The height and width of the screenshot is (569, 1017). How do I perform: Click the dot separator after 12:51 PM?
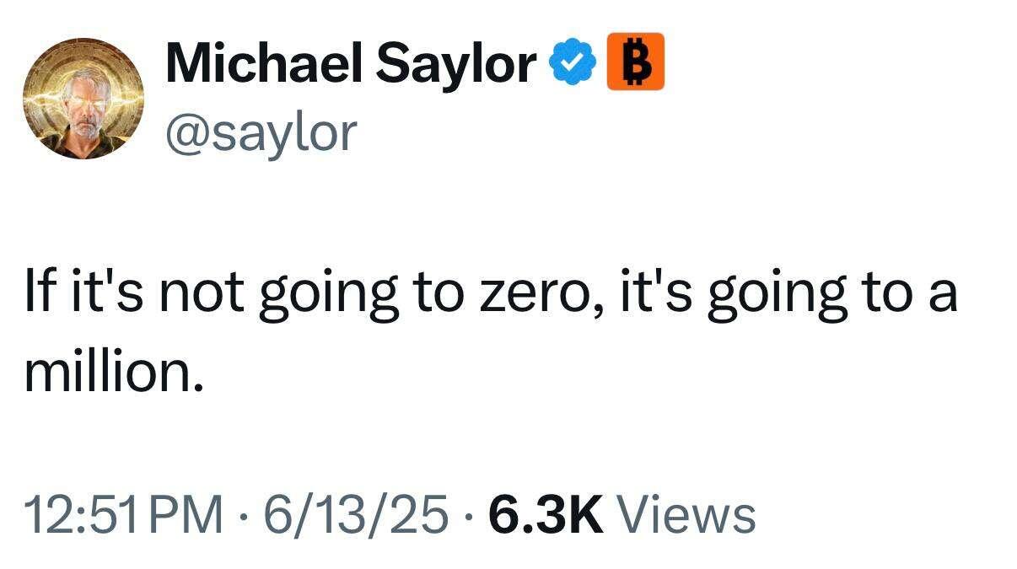pyautogui.click(x=245, y=515)
